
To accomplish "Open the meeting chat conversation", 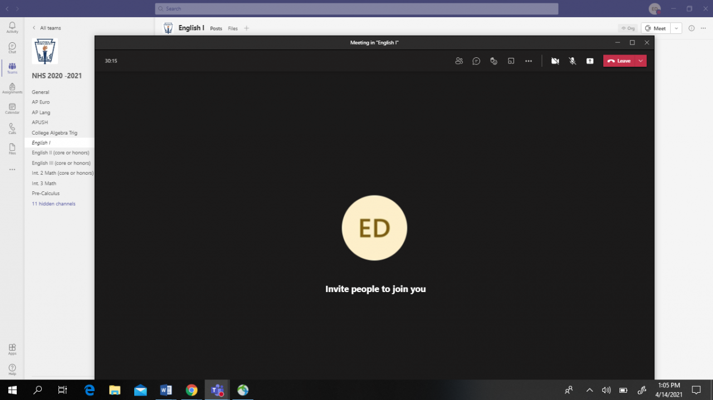I will click(476, 61).
